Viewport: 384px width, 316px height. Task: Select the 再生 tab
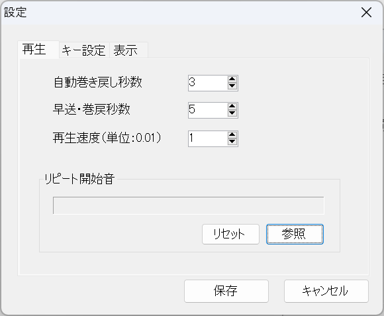coord(38,50)
